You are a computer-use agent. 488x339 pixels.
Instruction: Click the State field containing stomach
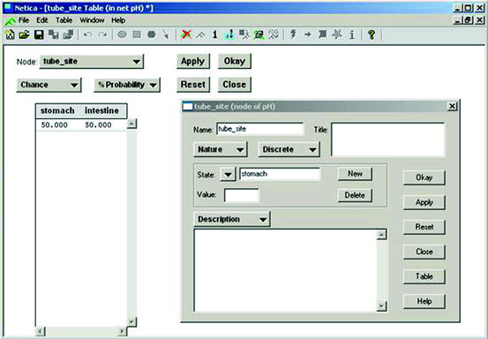[280, 174]
